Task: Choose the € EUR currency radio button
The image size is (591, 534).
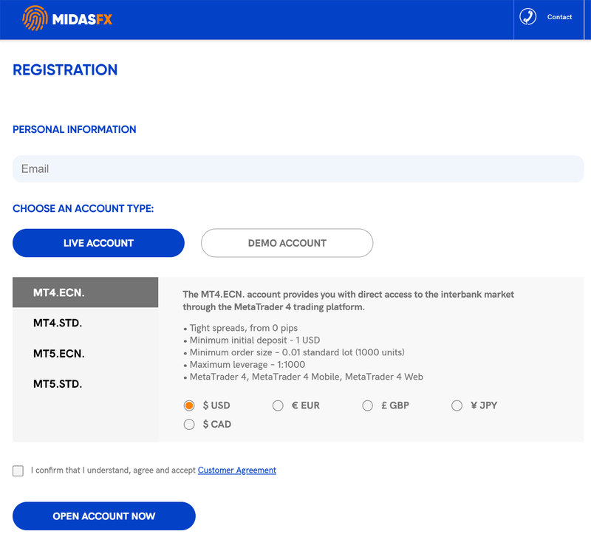Action: [278, 405]
